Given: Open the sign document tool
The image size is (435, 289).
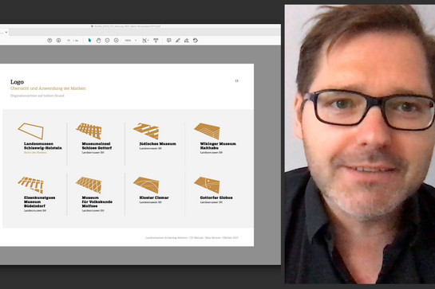Looking at the screenshot, I should coord(187,41).
